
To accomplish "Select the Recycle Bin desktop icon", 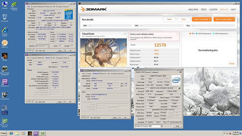I will 5,18.
